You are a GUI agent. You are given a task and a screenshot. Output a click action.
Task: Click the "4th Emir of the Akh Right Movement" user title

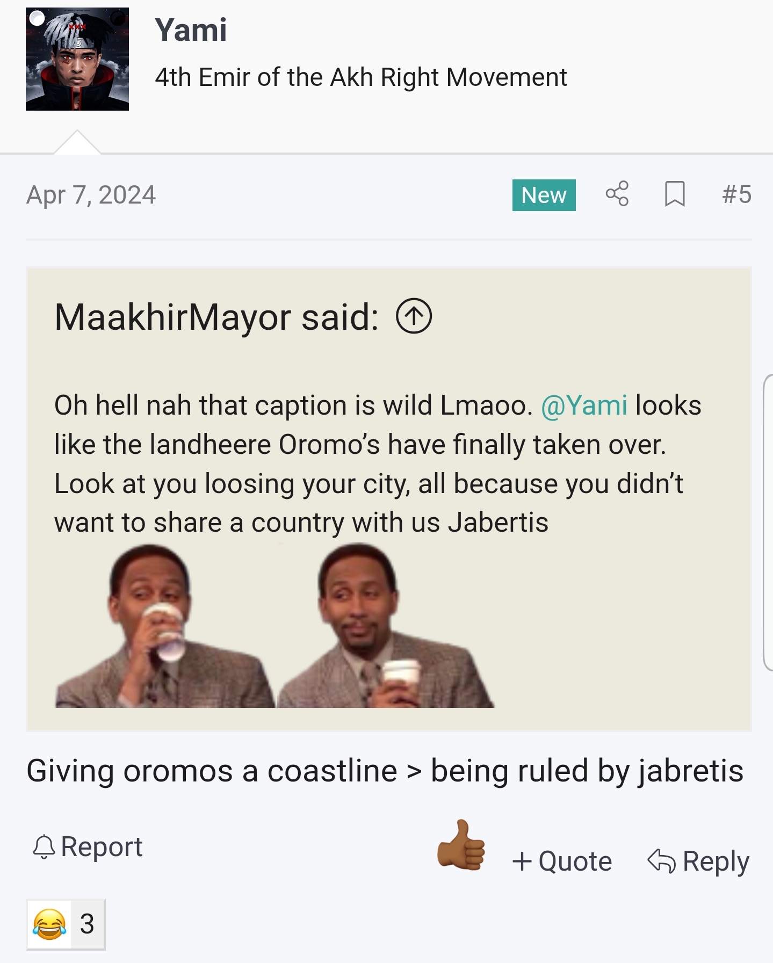(x=360, y=77)
